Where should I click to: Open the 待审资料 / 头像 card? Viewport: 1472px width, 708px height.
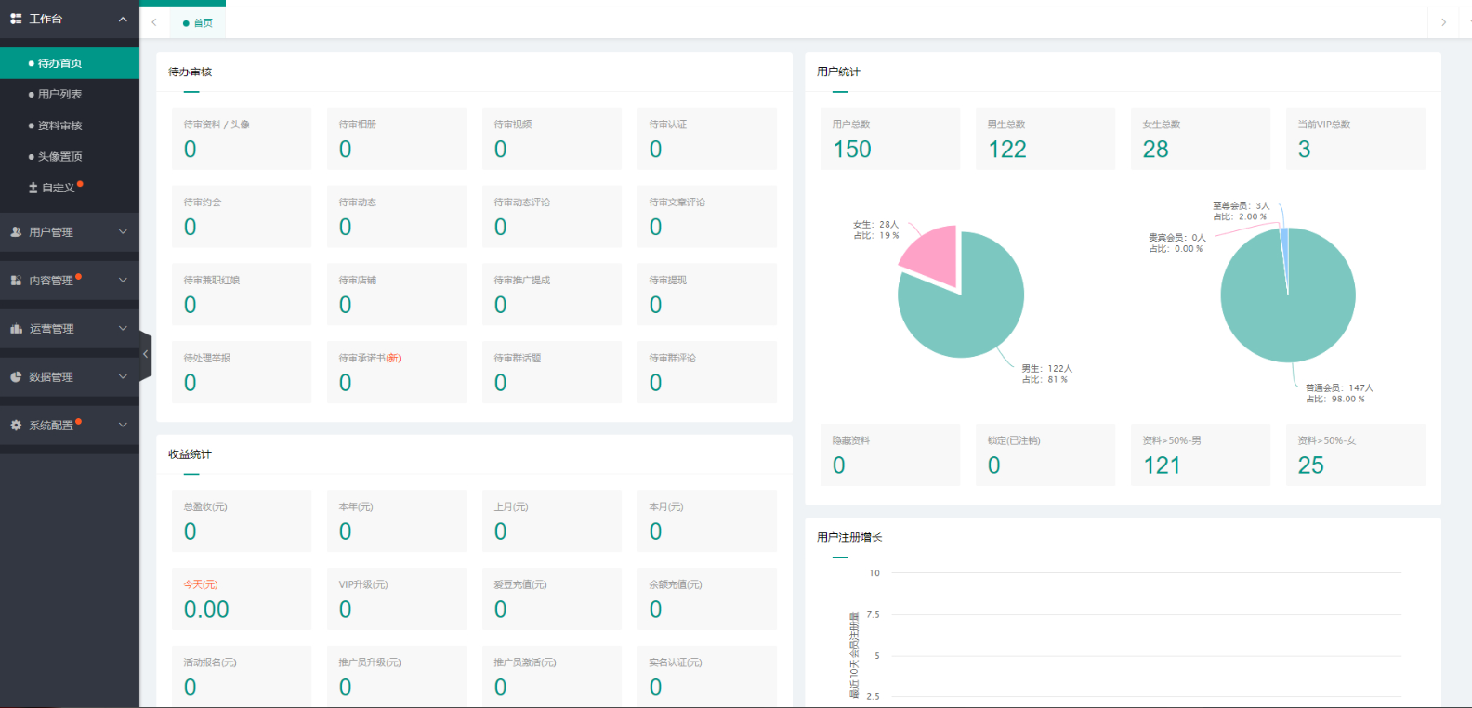click(241, 138)
